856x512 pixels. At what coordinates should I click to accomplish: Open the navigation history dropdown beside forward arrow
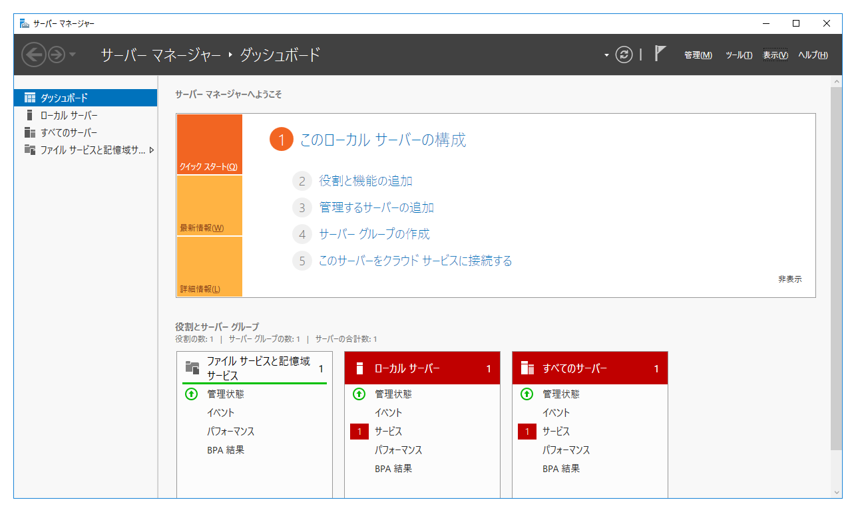(73, 55)
